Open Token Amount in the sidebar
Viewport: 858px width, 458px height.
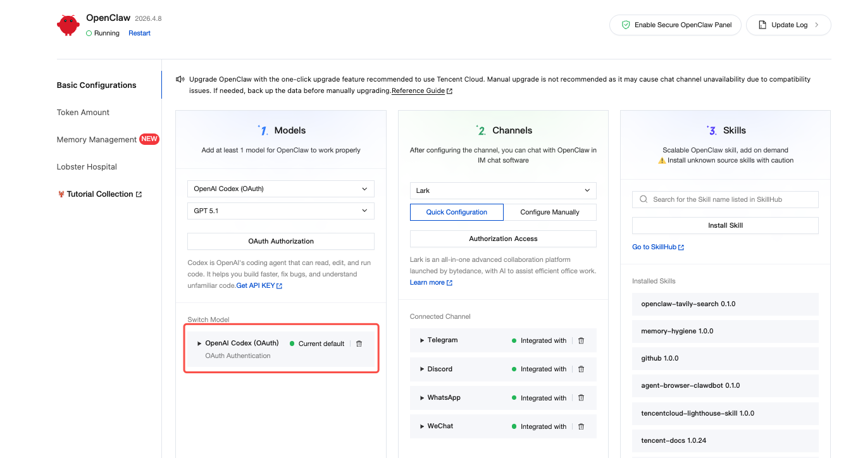(x=83, y=113)
